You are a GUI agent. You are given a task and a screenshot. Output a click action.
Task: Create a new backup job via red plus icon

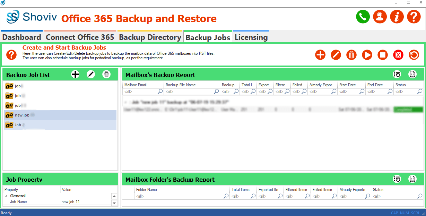pyautogui.click(x=320, y=55)
